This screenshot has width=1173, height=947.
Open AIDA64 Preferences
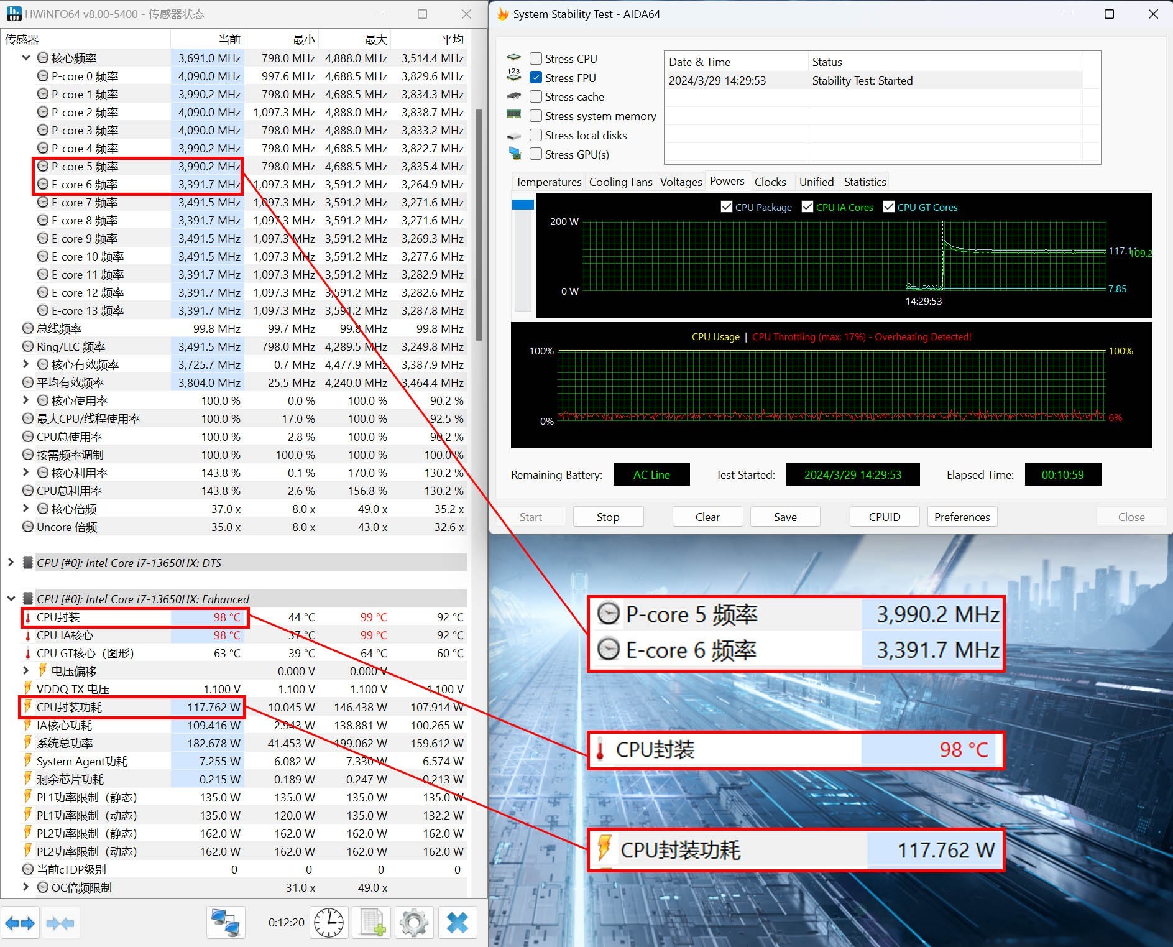962,516
